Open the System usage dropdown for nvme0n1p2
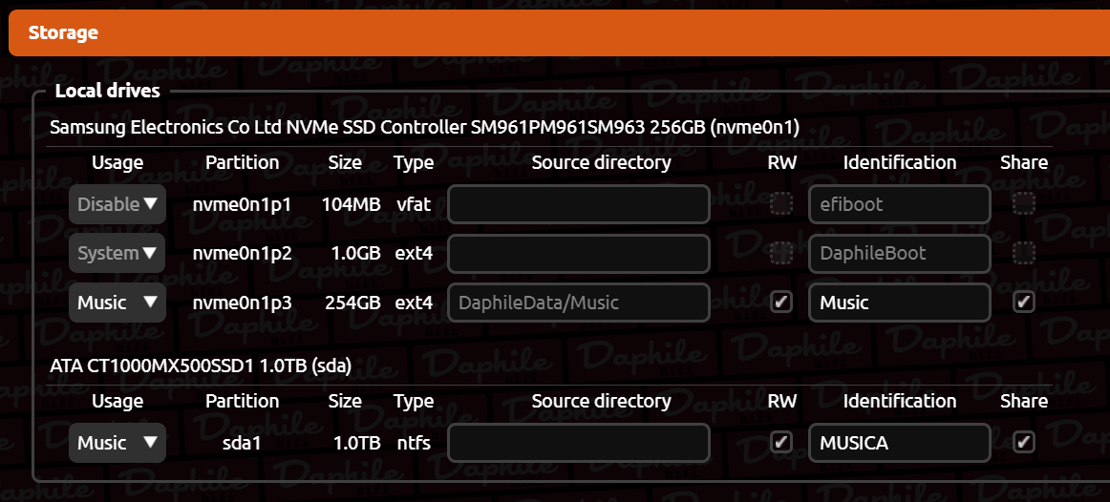This screenshot has height=502, width=1110. pos(117,253)
